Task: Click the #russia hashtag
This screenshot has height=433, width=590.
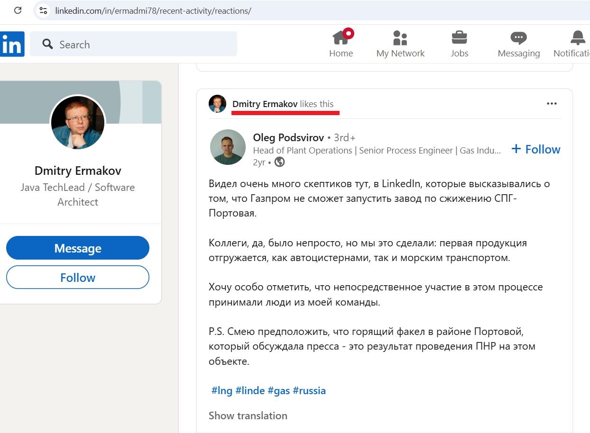Action: tap(309, 391)
